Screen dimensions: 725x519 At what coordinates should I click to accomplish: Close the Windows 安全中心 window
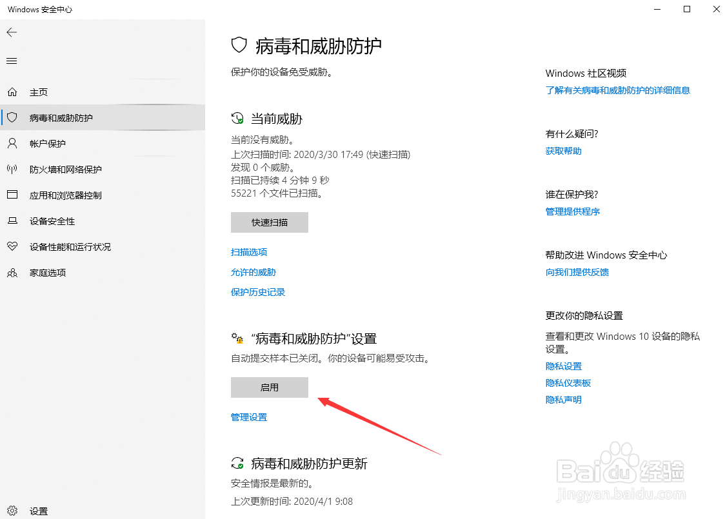coord(716,9)
